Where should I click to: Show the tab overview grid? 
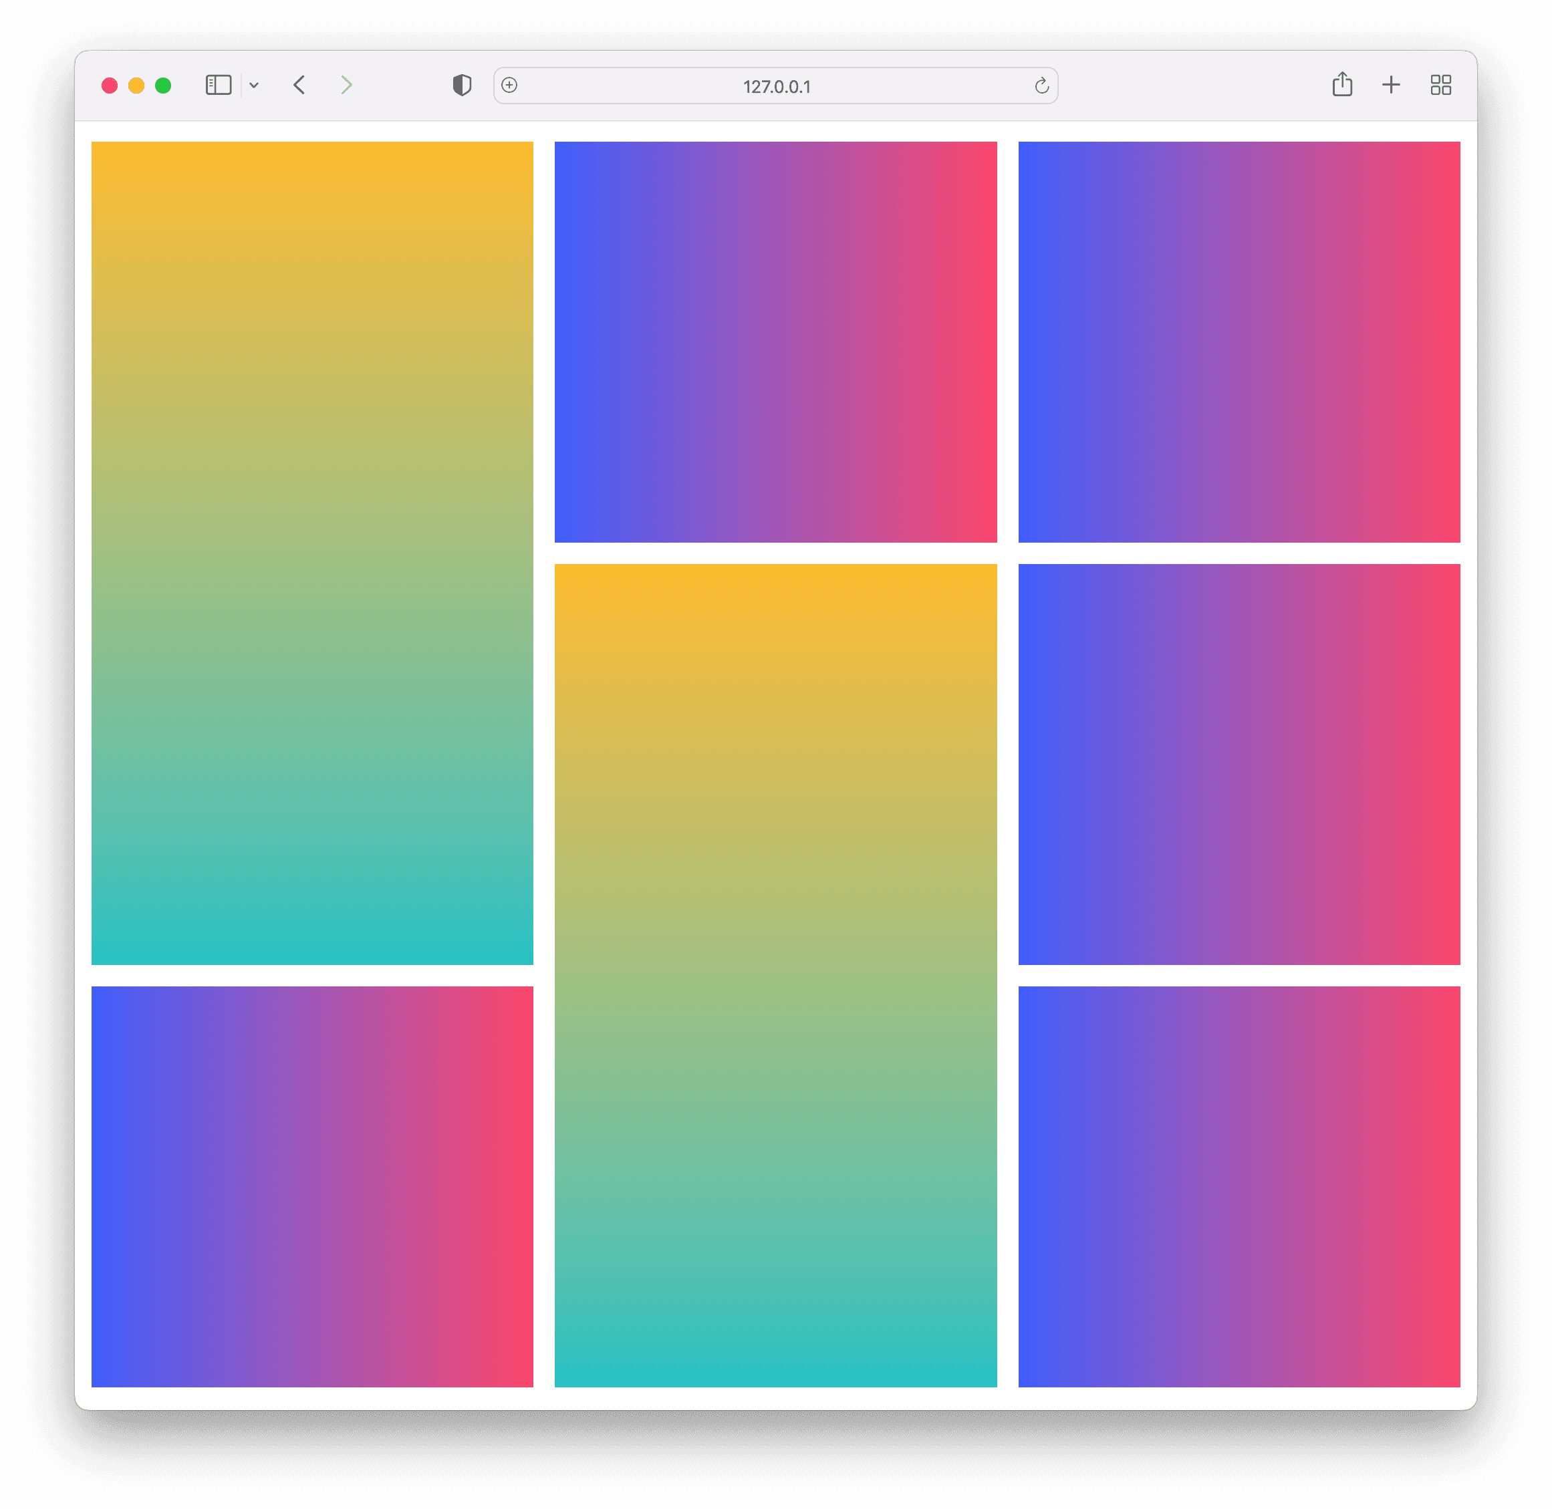pos(1440,85)
